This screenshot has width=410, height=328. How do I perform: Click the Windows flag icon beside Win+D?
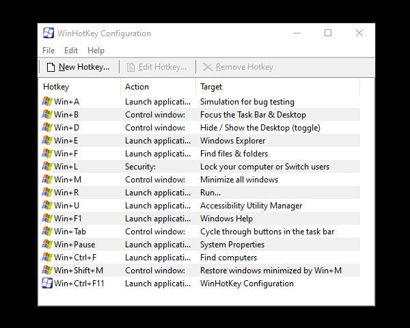coord(47,127)
